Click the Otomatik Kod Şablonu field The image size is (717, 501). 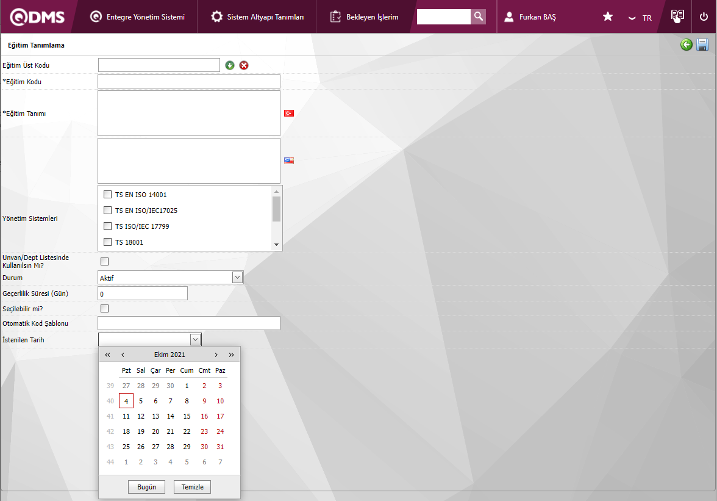pyautogui.click(x=189, y=323)
